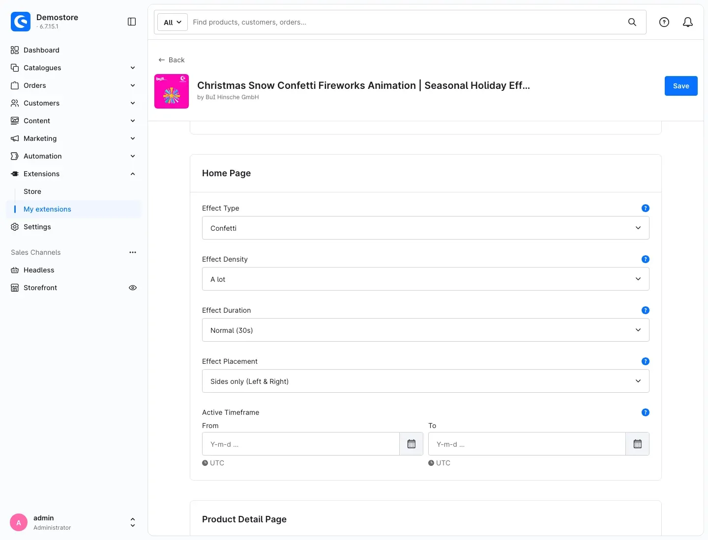
Task: Click the From date input field
Action: (301, 444)
